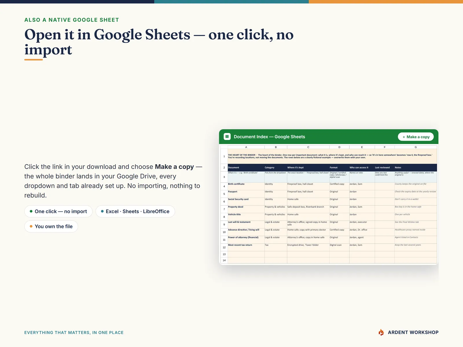Screen dimensions: 463x347
Task: Click the 'Jordan, Dr. office' cell
Action: tap(362, 232)
